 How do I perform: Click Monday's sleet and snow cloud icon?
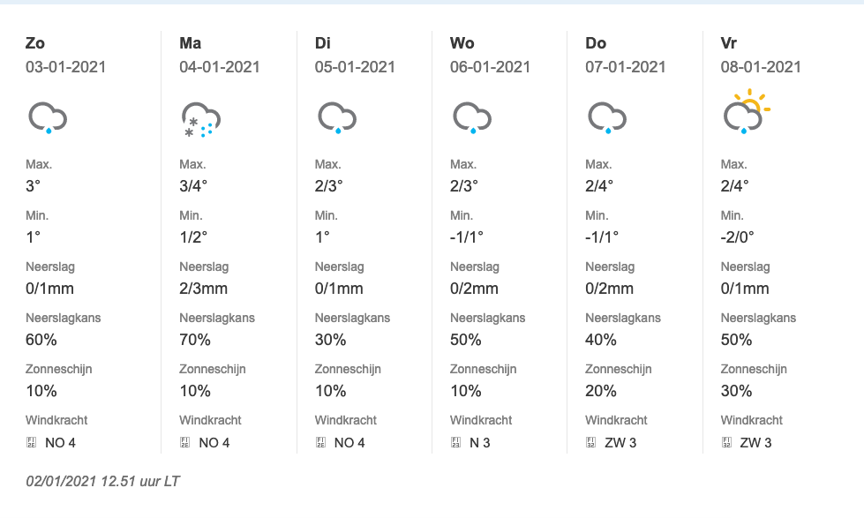click(x=201, y=119)
